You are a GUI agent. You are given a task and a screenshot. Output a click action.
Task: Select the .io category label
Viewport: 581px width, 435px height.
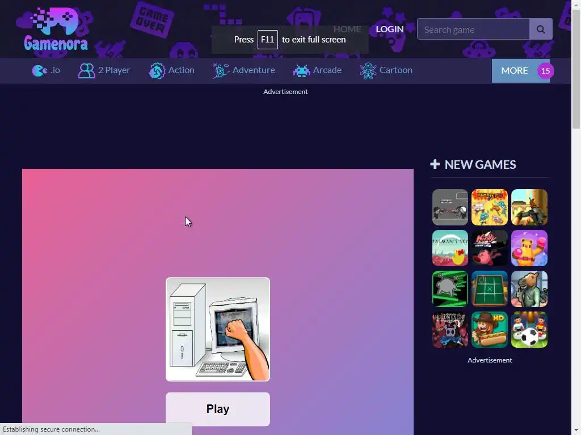[x=56, y=70]
